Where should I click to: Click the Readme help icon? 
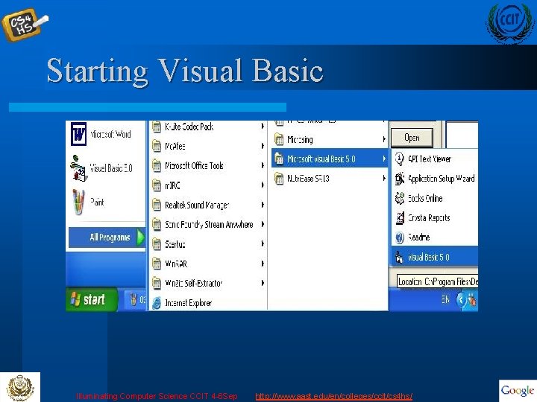coord(399,237)
